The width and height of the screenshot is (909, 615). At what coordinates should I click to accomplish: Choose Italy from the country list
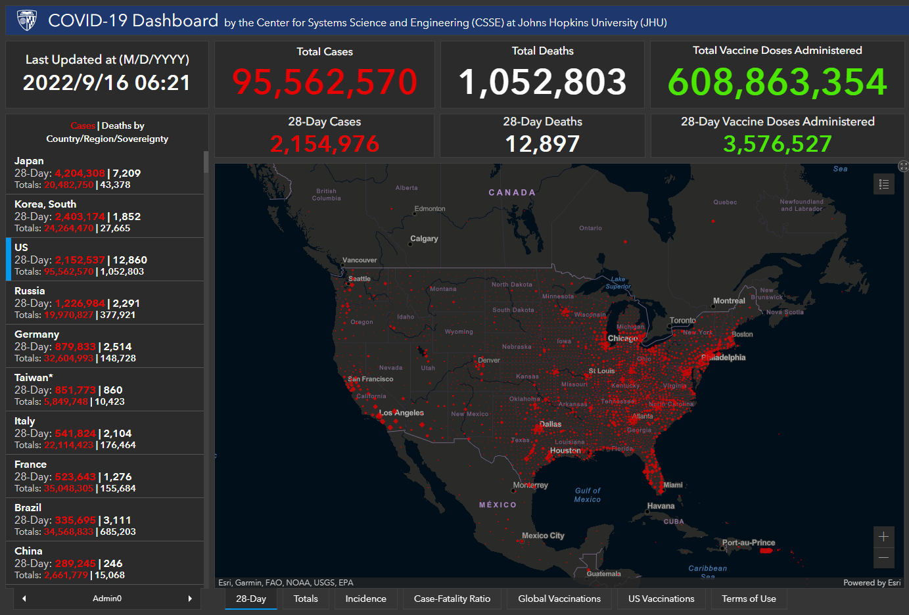(105, 433)
